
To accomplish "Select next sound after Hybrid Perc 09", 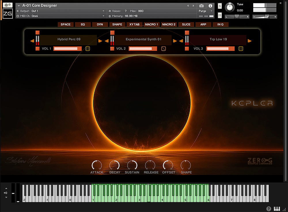I will click(100, 41).
